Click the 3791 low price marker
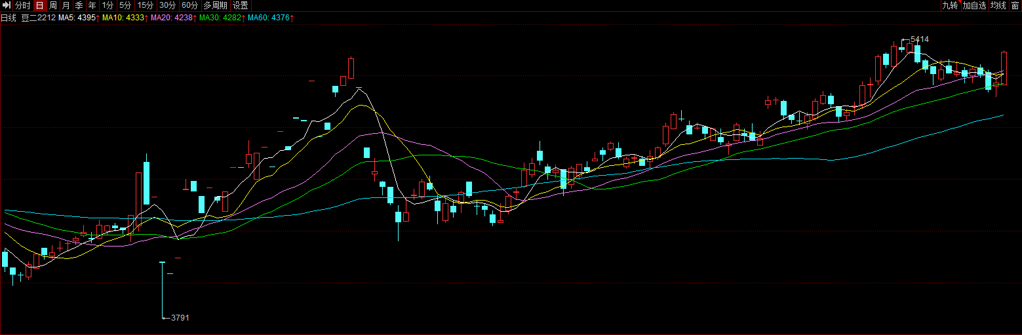1022x335 pixels. coord(180,318)
